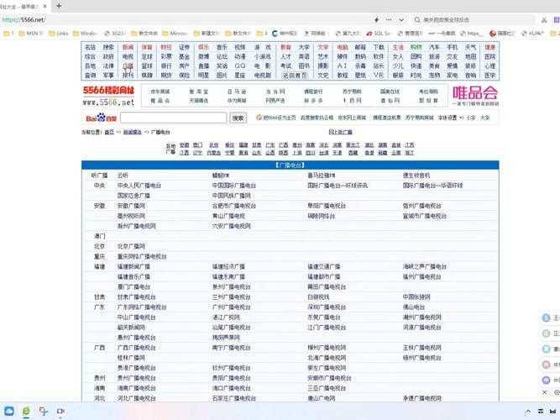Expand the address bar dropdown chevron
This screenshot has height=420, width=560.
click(401, 20)
